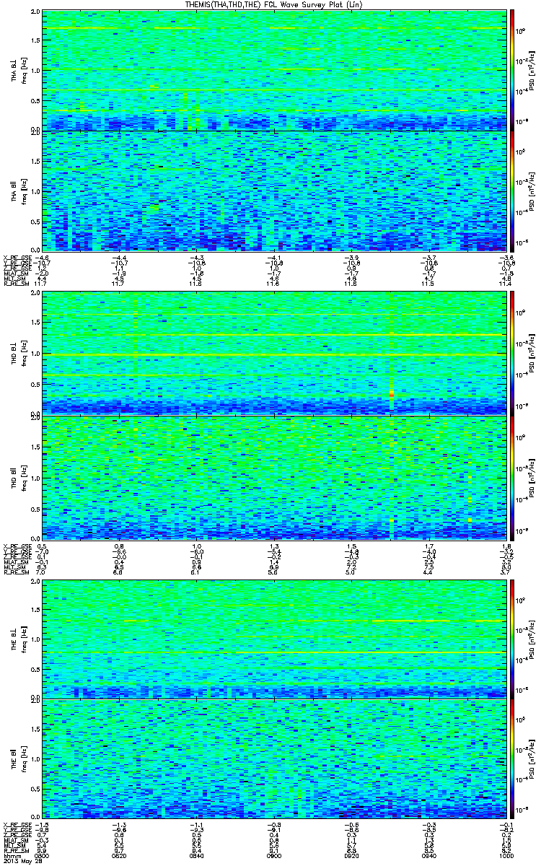Click the PSD color bar beside THA B-perpendicular
Image resolution: width=541 pixels, height=866 pixels.
512,70
